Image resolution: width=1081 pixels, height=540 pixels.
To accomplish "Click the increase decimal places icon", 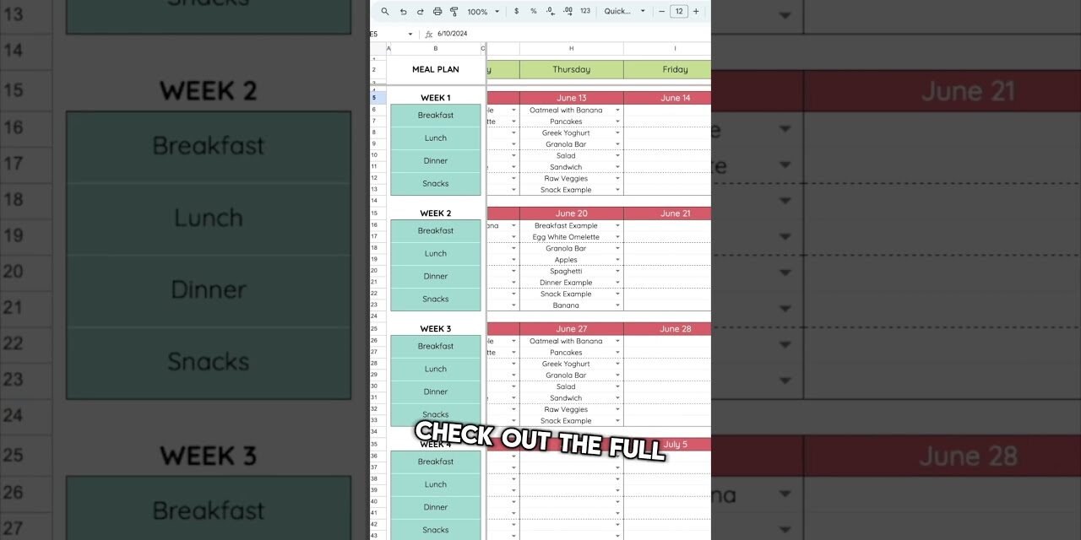I will [x=567, y=11].
